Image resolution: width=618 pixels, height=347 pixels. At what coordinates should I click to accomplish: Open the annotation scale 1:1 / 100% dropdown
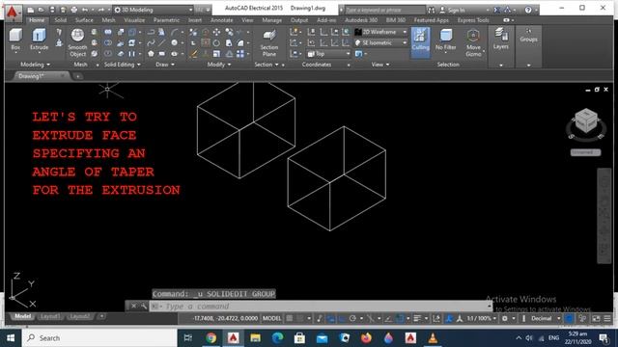tap(481, 318)
